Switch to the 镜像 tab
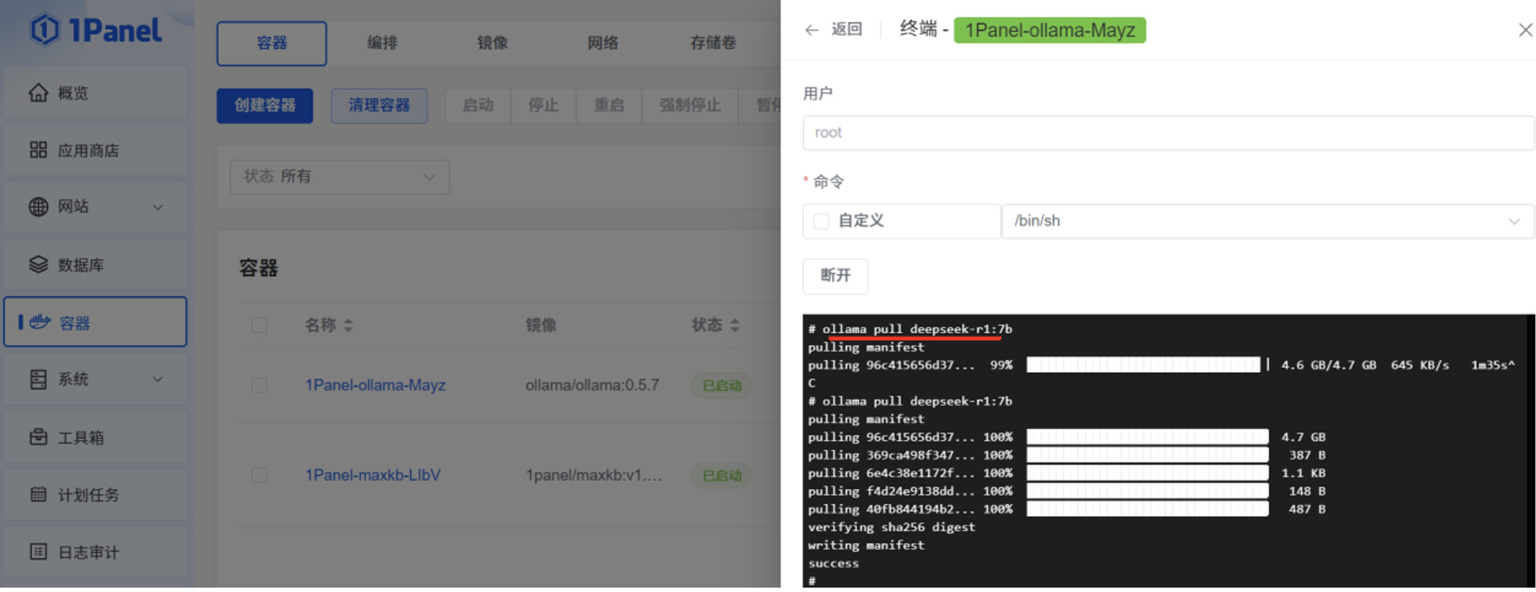The height and width of the screenshot is (592, 1536). [x=492, y=43]
